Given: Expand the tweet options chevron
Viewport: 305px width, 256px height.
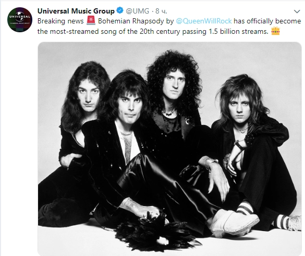Looking at the screenshot, I should point(297,11).
